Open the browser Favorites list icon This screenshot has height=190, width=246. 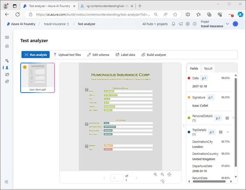point(198,14)
